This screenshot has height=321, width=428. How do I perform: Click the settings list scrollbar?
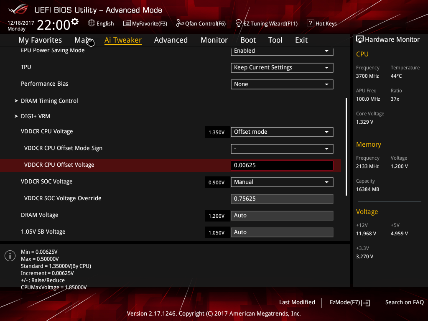click(346, 147)
